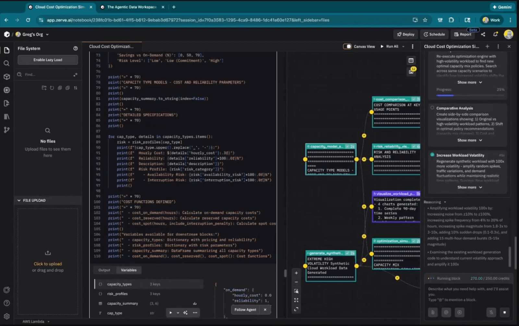Toggle the microphone in the agent chat
The height and width of the screenshot is (326, 519).
point(491,312)
